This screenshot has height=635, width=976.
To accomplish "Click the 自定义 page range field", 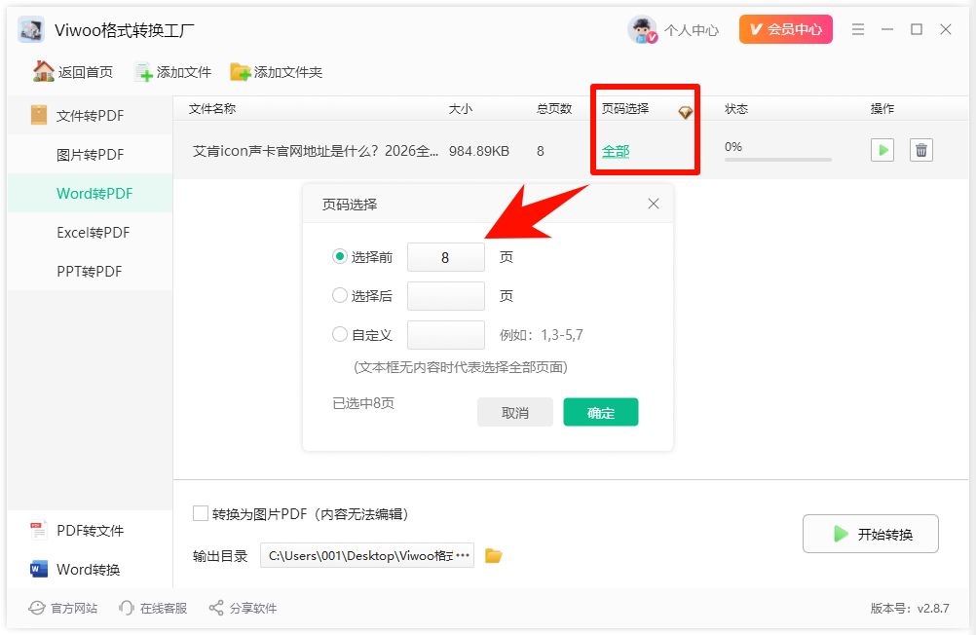I will pyautogui.click(x=446, y=335).
